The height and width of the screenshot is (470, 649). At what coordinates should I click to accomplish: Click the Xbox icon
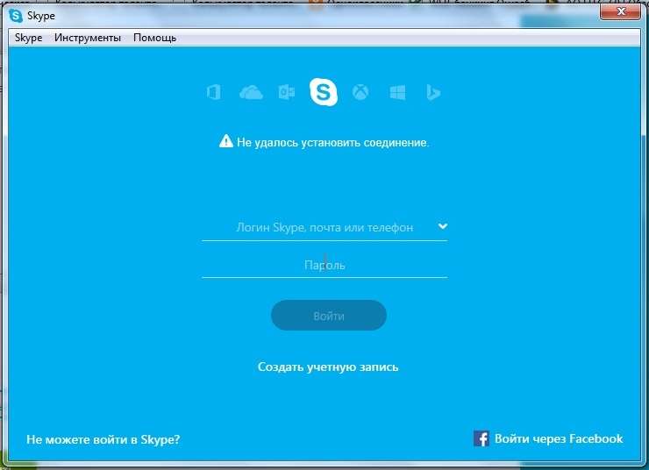click(360, 92)
